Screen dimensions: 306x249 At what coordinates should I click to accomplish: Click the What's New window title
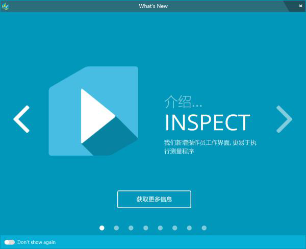tap(153, 6)
